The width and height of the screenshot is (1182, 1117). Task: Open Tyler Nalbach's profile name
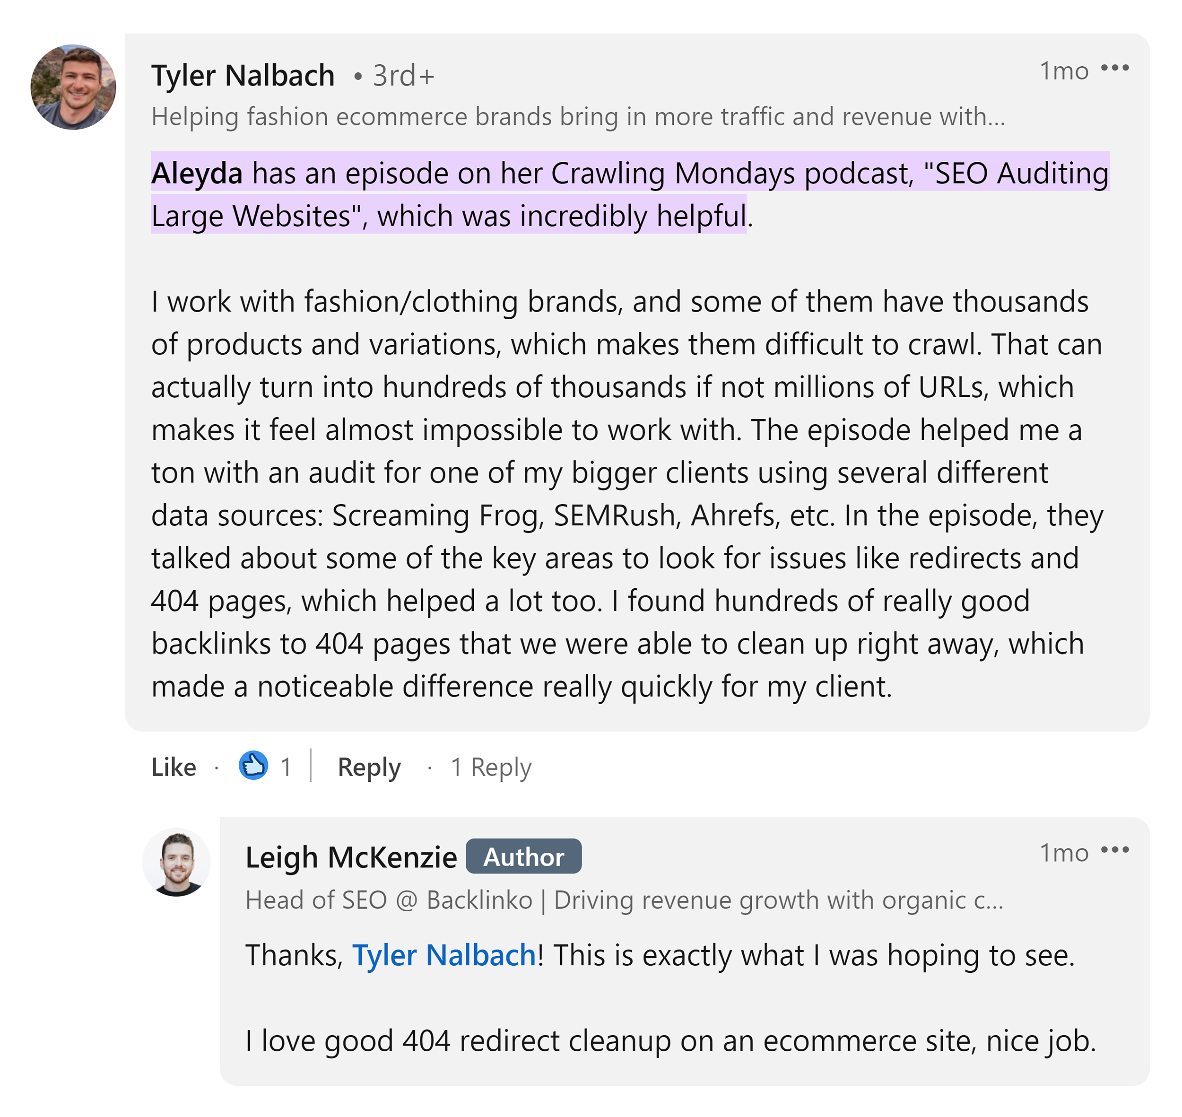click(x=243, y=74)
